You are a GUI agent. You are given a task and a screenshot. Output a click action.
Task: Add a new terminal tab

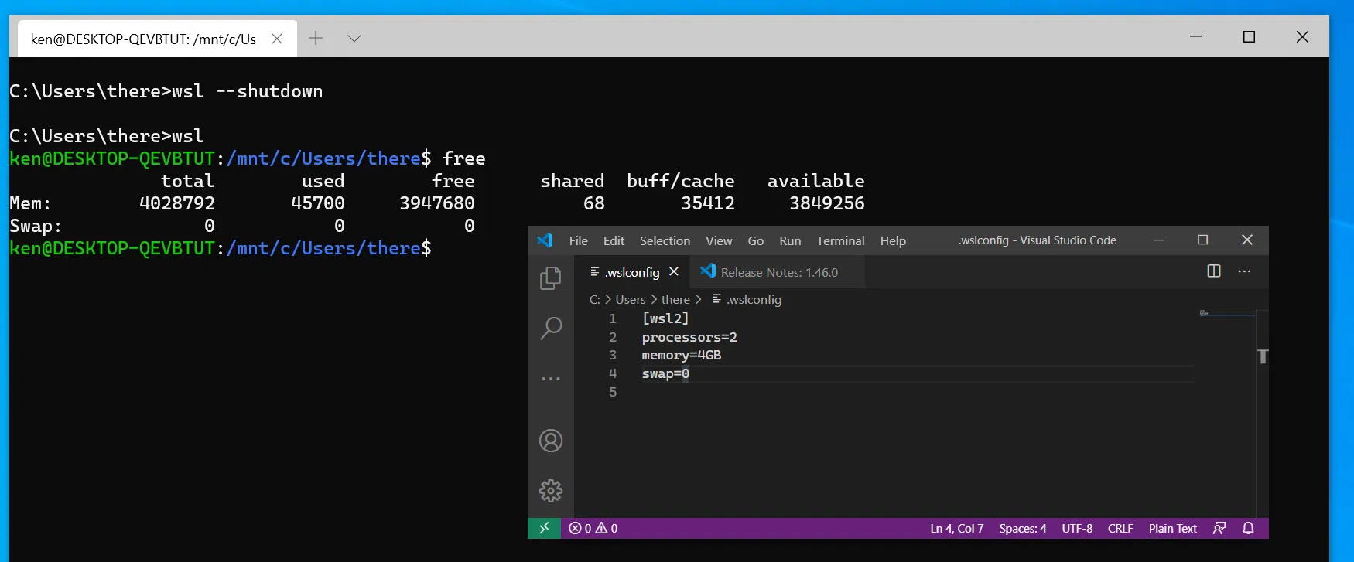point(316,39)
